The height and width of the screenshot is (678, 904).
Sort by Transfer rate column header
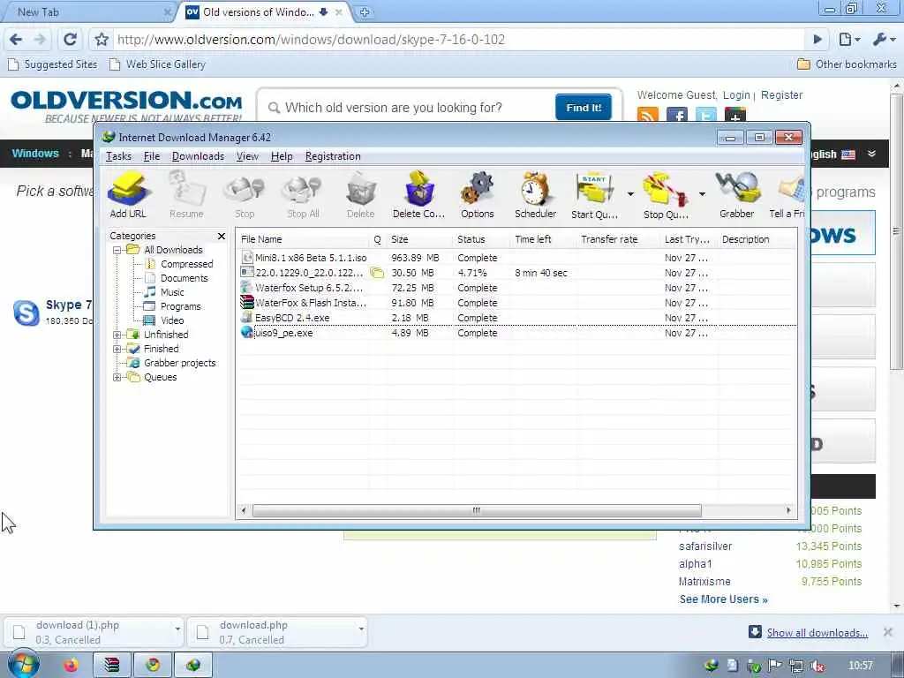619,239
